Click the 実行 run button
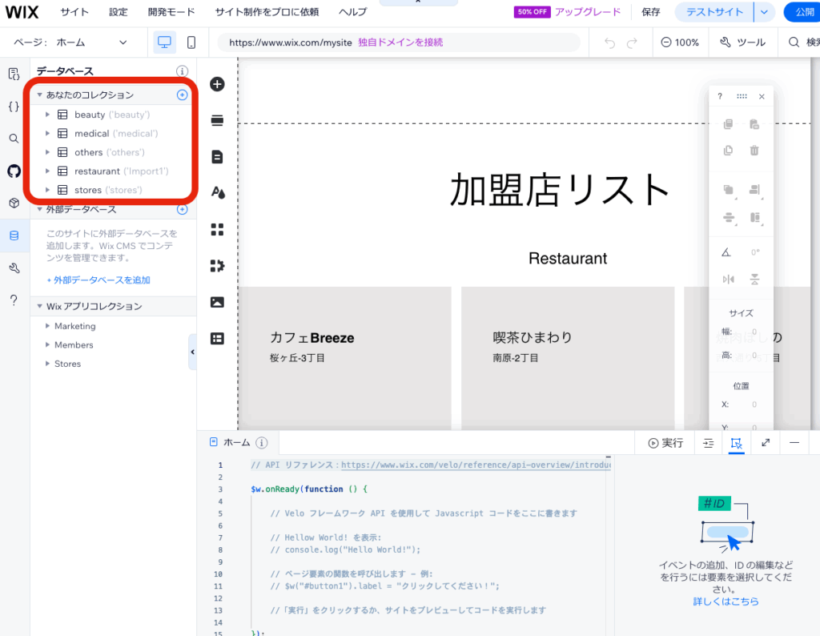Screen dimensions: 820x636 [x=665, y=443]
